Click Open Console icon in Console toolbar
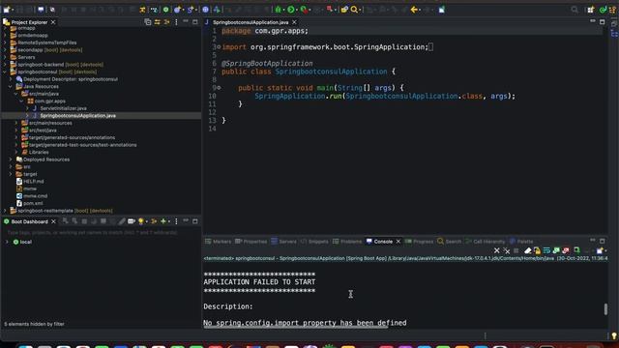 pyautogui.click(x=600, y=250)
